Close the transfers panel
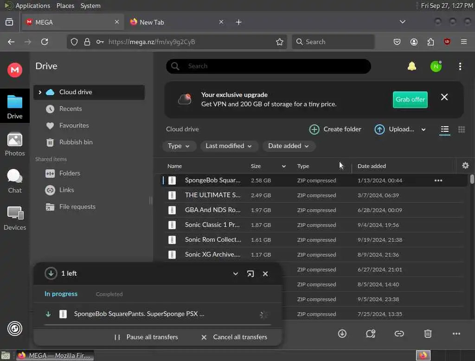Image resolution: width=475 pixels, height=361 pixels. 265,274
